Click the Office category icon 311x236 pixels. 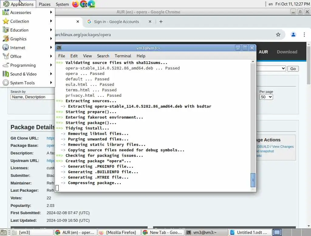pyautogui.click(x=5, y=56)
